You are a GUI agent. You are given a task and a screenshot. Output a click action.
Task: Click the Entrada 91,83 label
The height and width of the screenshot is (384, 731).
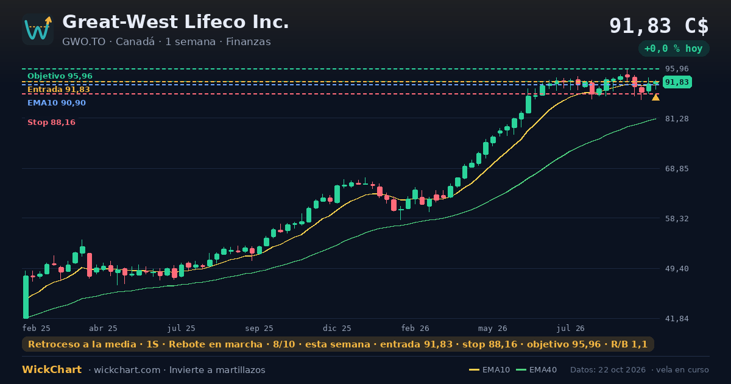pos(58,90)
